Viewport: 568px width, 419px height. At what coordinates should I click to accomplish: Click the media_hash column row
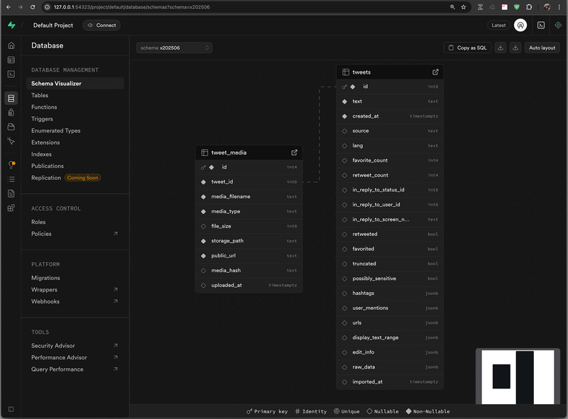tap(249, 270)
